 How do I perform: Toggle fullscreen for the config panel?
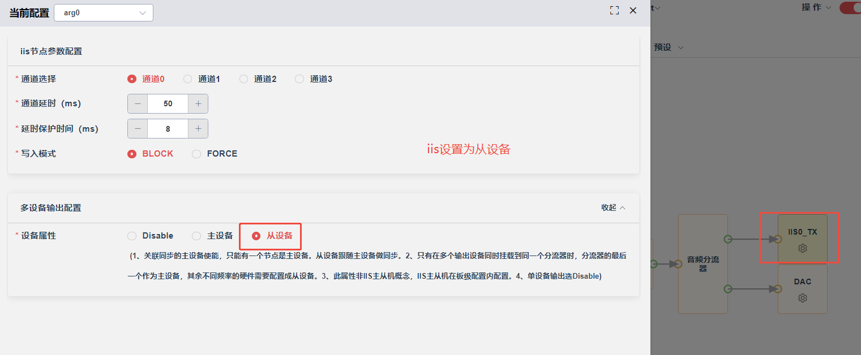click(x=614, y=10)
